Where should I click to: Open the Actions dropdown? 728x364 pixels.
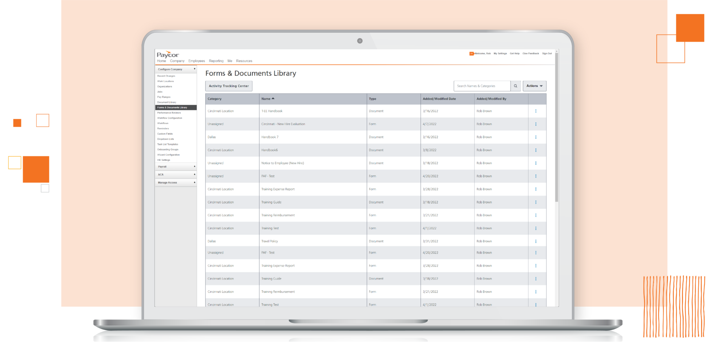click(x=534, y=86)
